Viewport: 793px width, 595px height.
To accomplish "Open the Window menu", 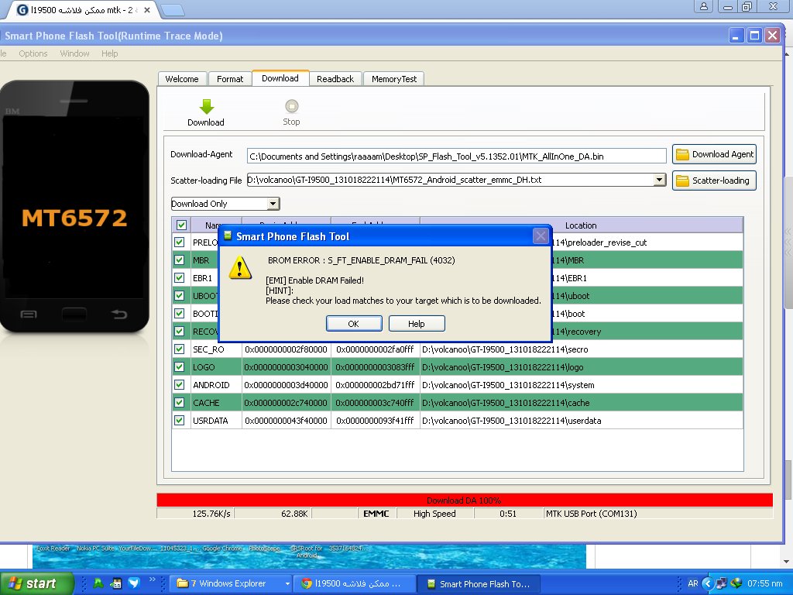I will (x=74, y=53).
